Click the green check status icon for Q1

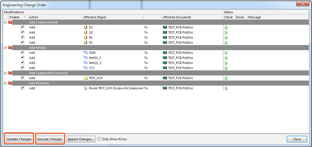pos(226,32)
